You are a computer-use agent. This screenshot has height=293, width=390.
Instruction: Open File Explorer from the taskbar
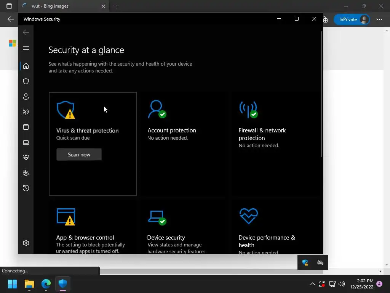tap(29, 284)
